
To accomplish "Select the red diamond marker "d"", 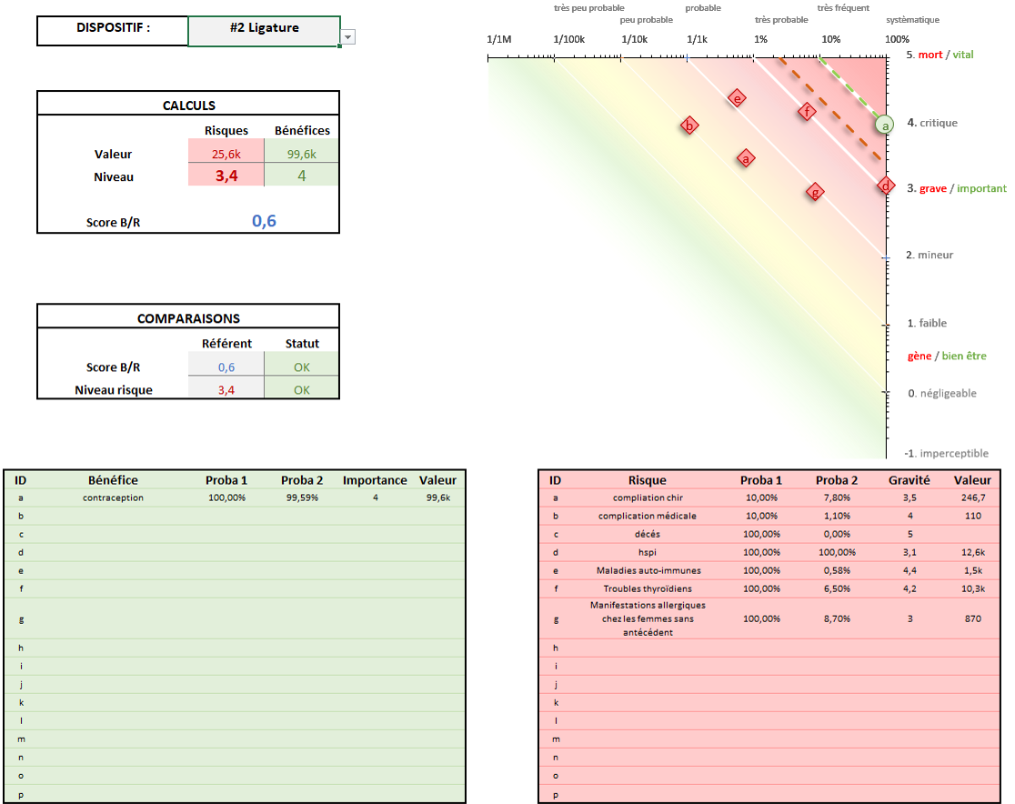I will coord(885,186).
